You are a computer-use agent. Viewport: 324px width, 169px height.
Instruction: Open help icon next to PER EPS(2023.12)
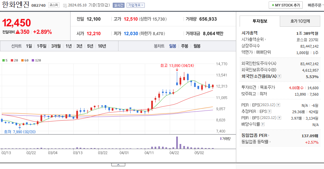(278, 105)
